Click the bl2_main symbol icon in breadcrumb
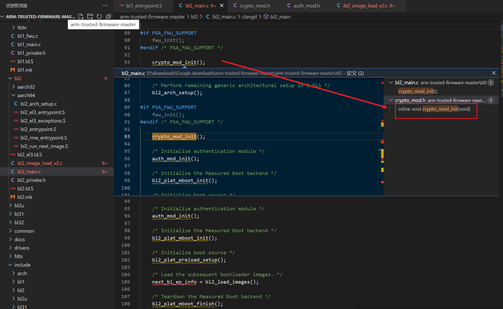 pos(266,17)
